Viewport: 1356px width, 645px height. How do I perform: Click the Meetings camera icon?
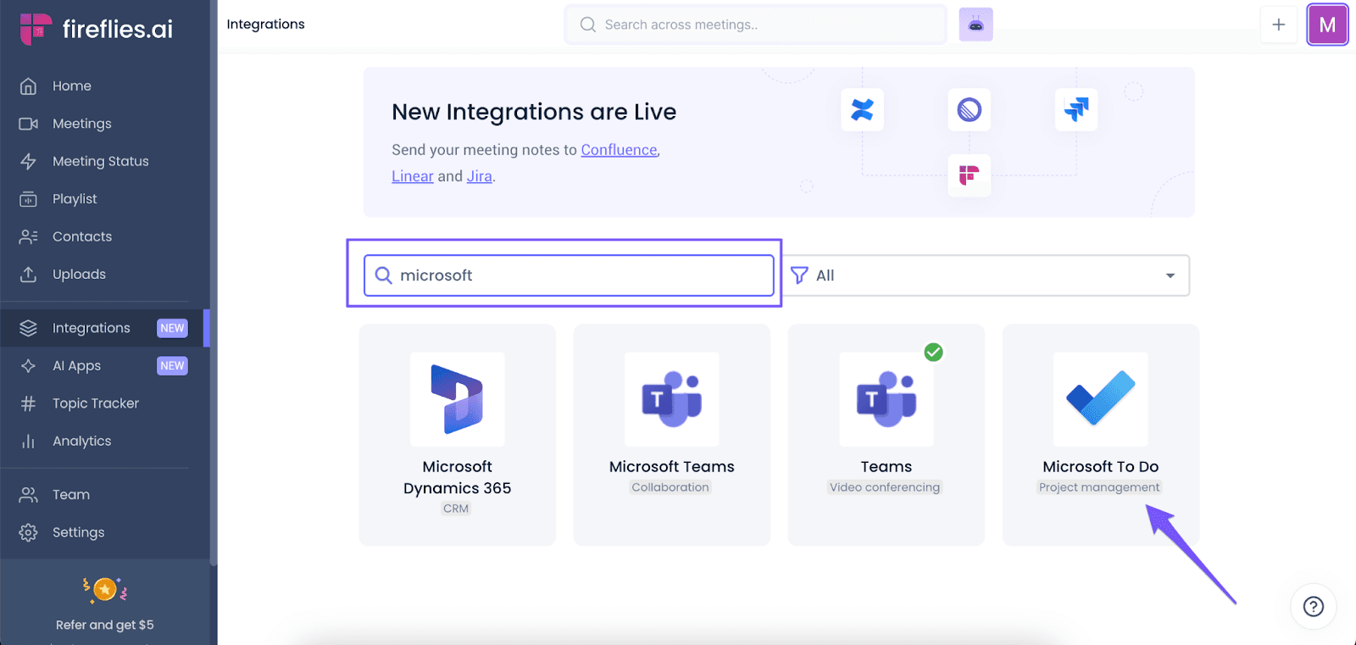(x=28, y=124)
